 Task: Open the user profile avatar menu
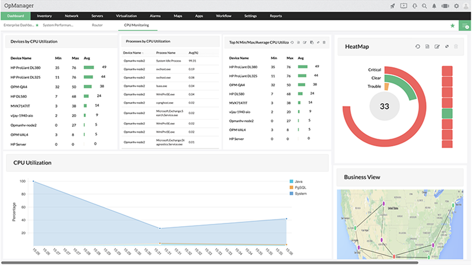pyautogui.click(x=466, y=6)
